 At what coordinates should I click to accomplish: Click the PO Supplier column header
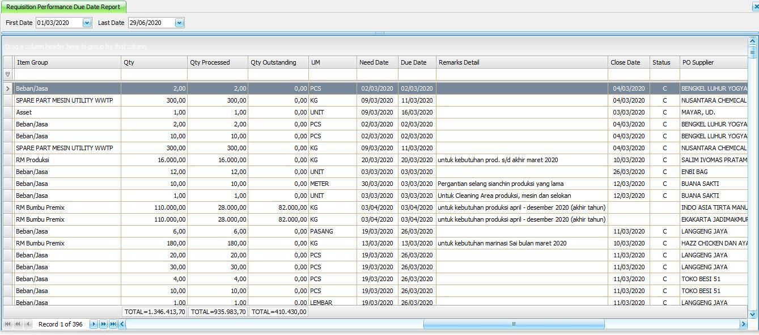click(x=714, y=62)
